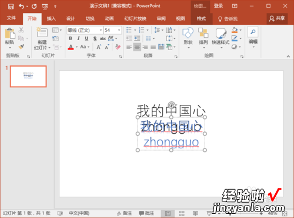Screen dimensions: 294x218
Task: Click the ribbon display options icon
Action: (x=235, y=6)
